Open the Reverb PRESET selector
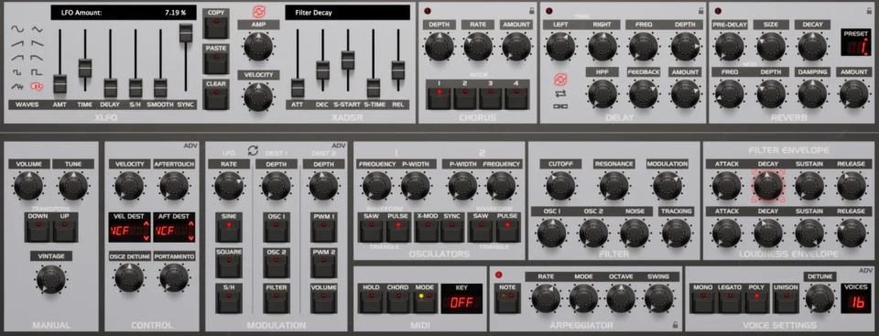This screenshot has height=336, width=879. pos(855,42)
